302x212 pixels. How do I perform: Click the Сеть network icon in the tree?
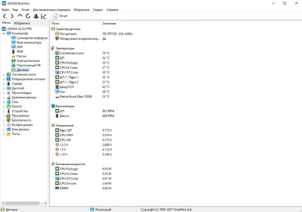tap(8, 102)
